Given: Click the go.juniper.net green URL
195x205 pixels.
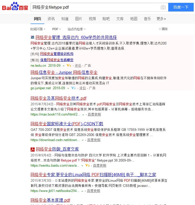Looking at the screenshot, I should coord(41,88).
